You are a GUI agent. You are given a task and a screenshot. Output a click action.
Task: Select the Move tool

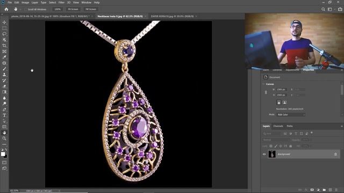(4, 23)
